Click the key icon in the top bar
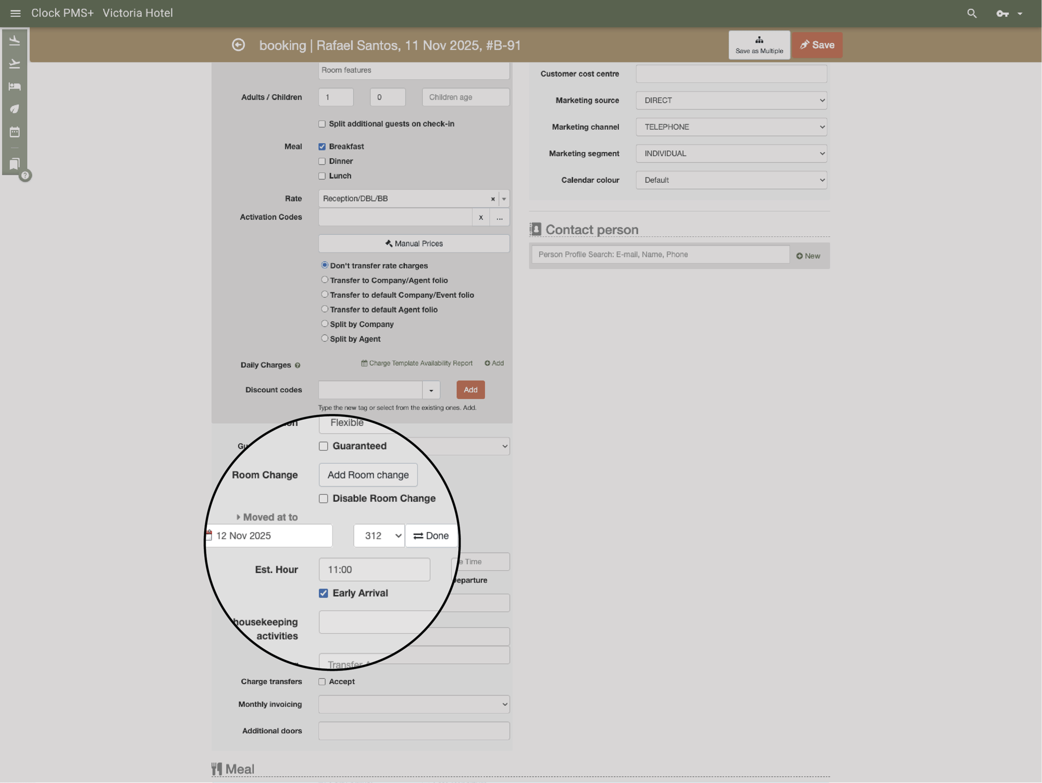 tap(1001, 13)
